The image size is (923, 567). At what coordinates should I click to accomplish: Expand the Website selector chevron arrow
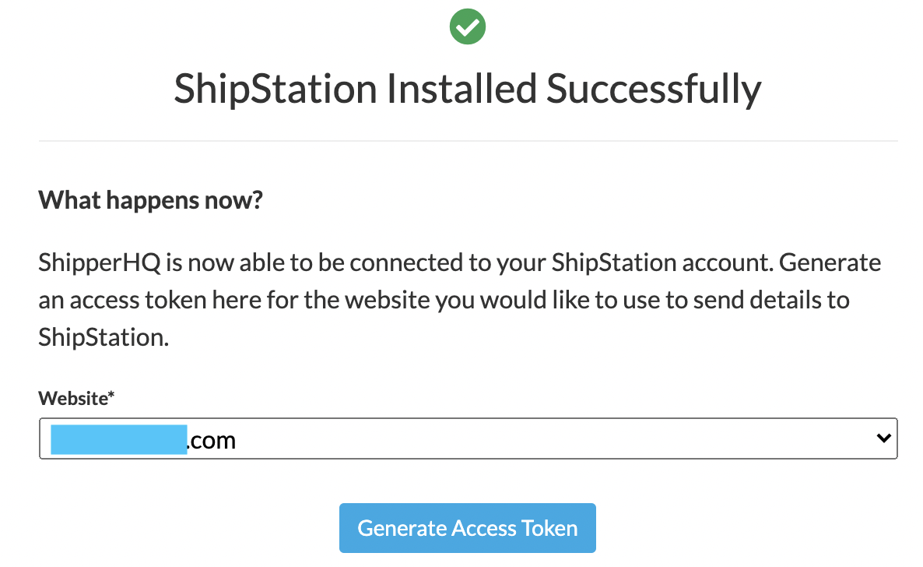pos(883,438)
